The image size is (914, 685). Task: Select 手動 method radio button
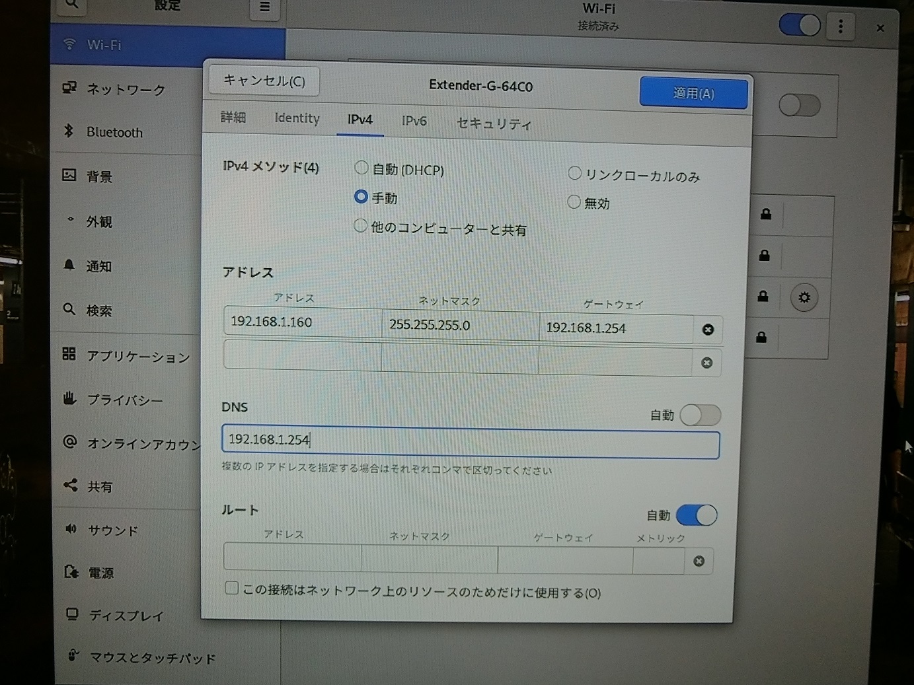[x=361, y=197]
